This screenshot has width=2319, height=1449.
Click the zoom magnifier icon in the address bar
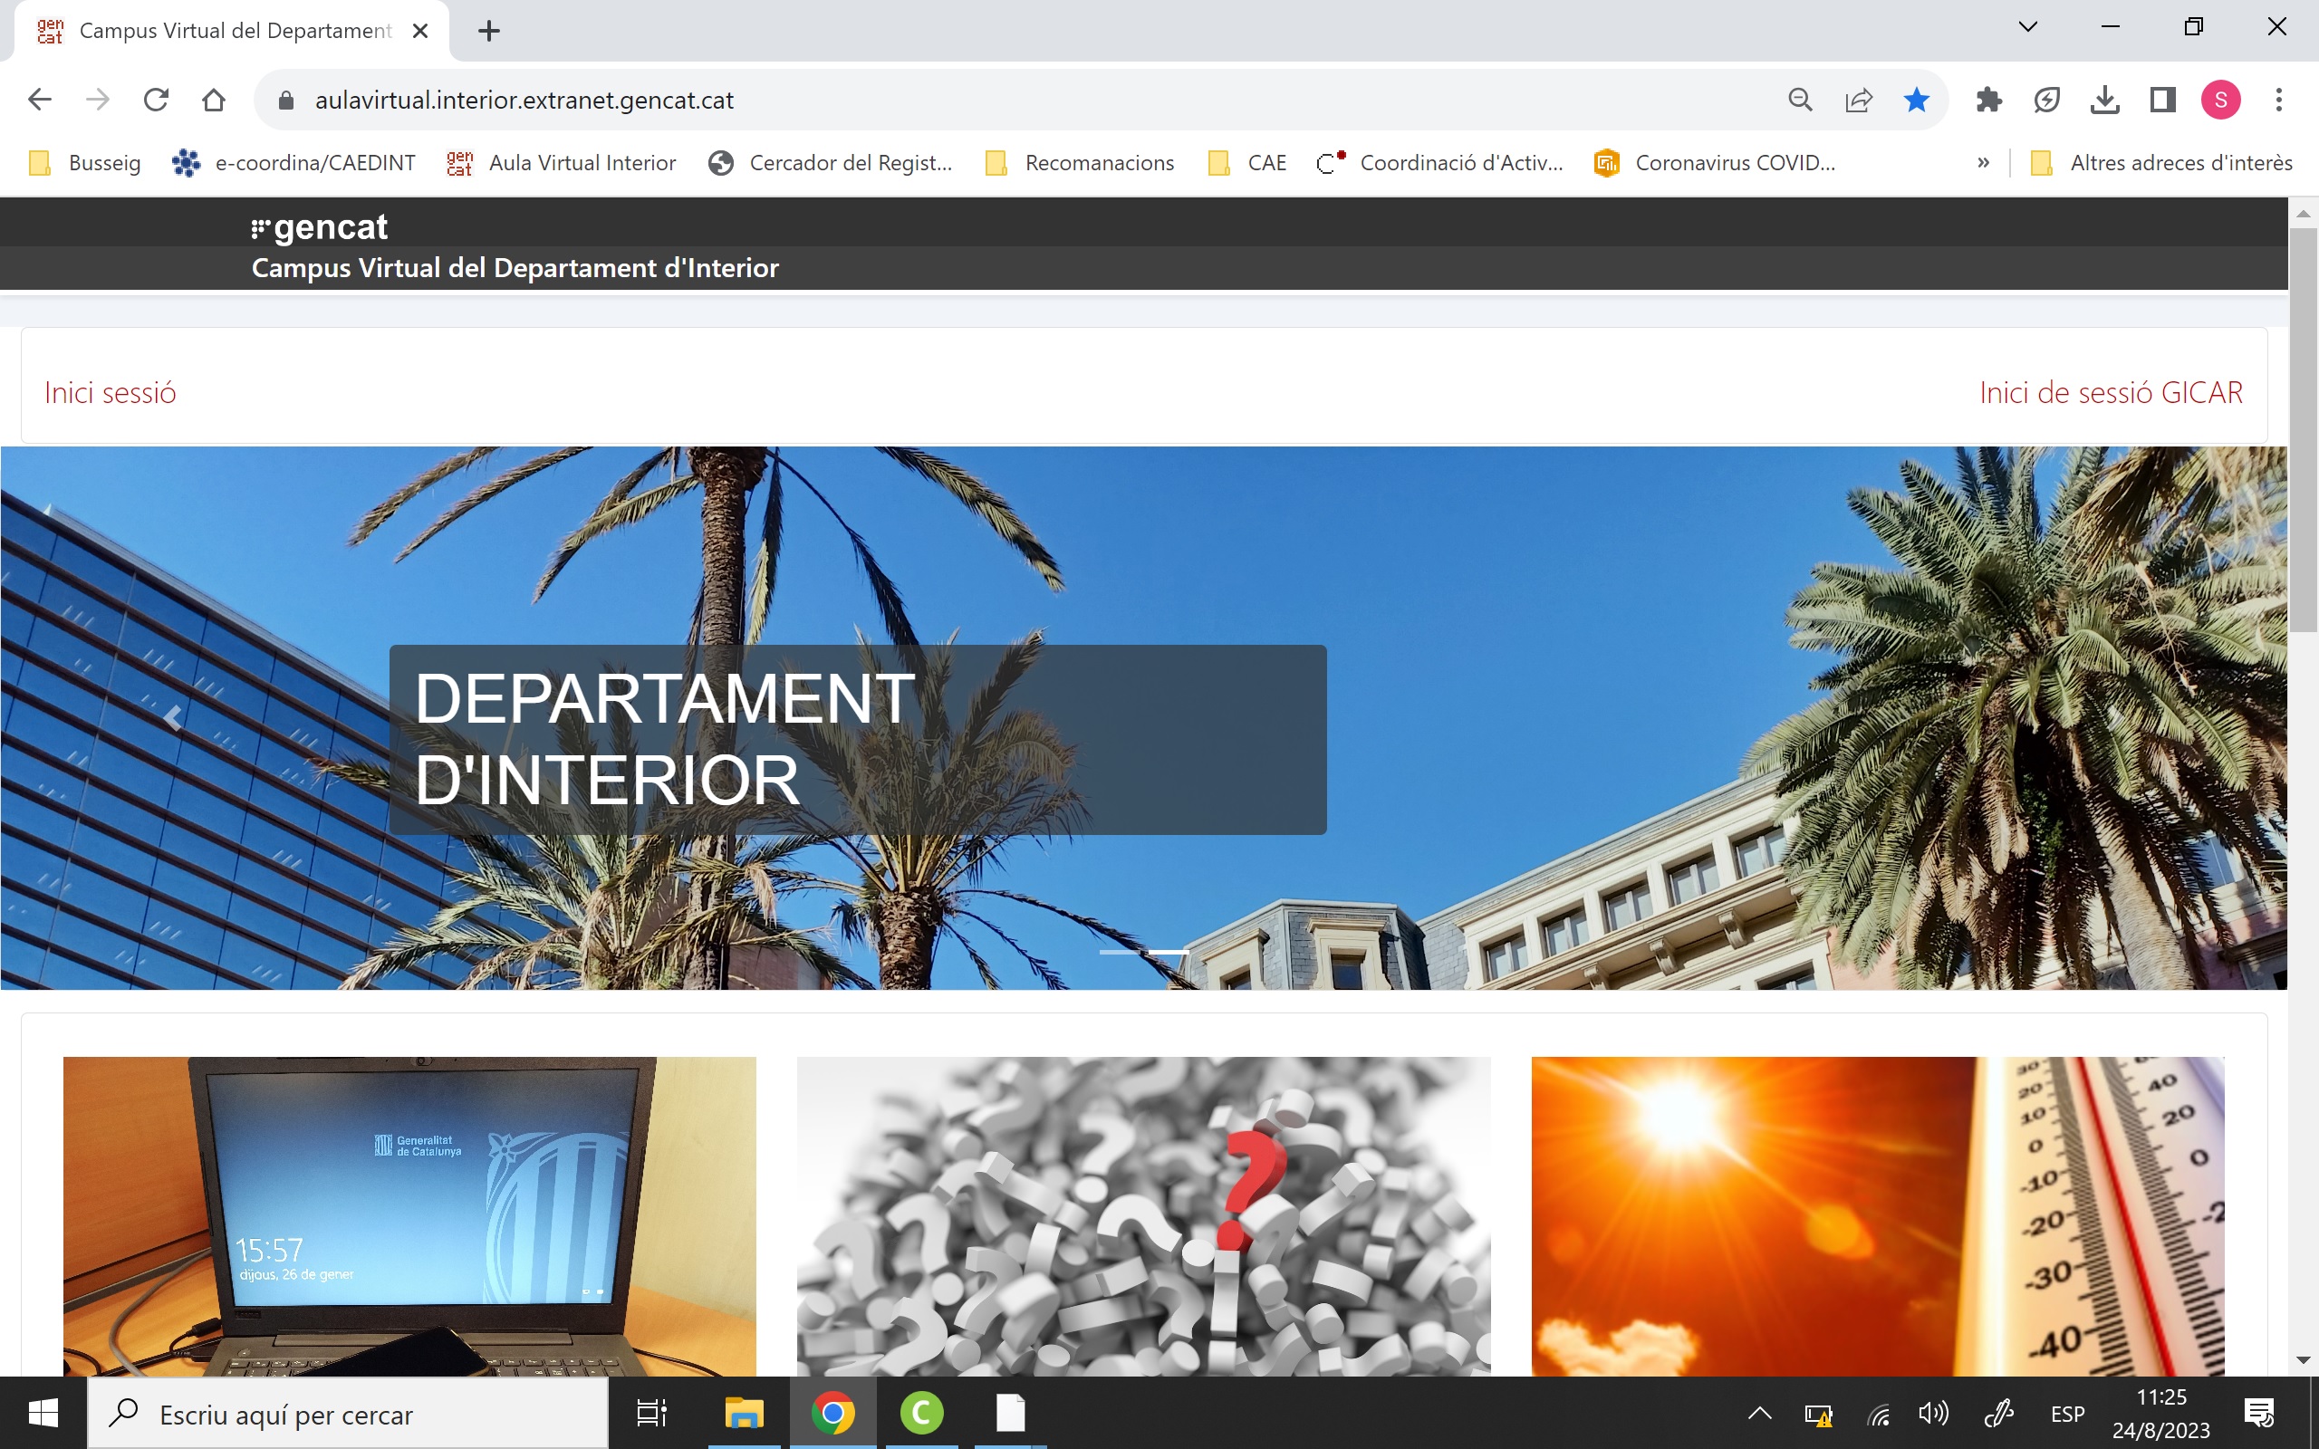click(x=1800, y=100)
